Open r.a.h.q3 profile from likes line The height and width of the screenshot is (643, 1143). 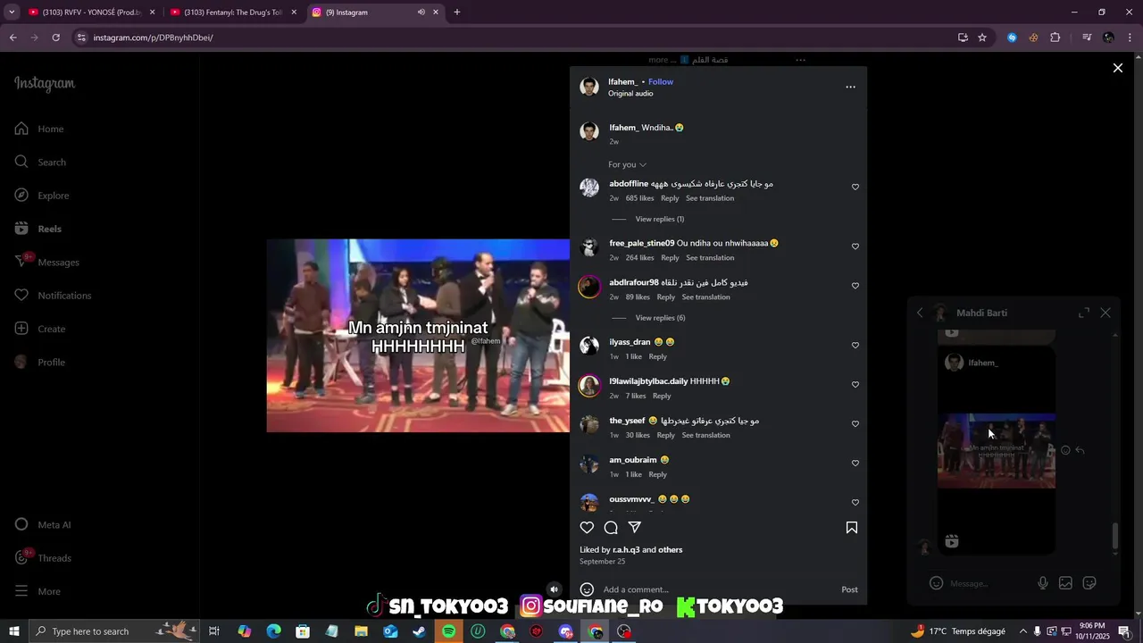click(x=626, y=550)
